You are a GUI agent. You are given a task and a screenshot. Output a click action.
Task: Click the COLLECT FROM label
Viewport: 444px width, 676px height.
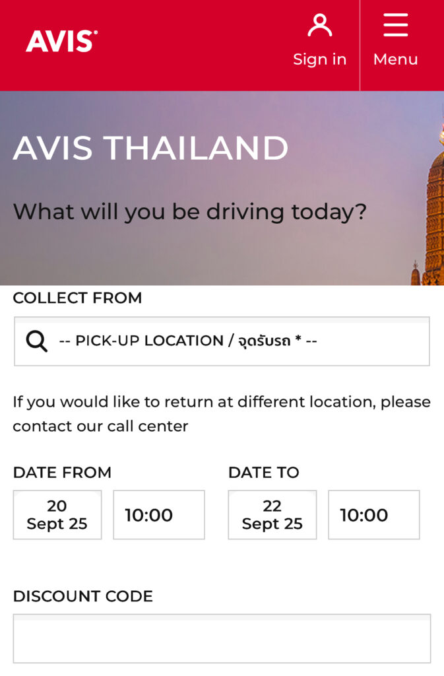pyautogui.click(x=77, y=298)
